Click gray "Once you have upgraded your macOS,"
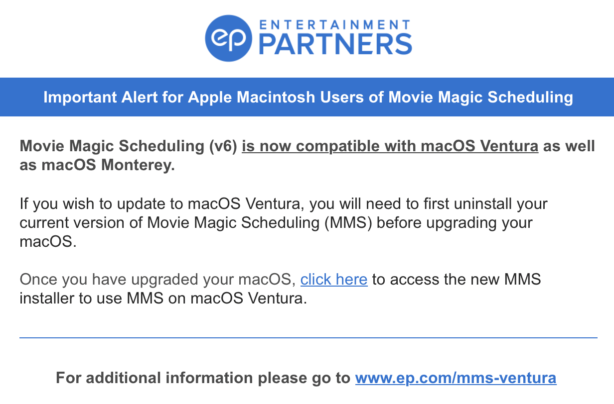 [158, 279]
